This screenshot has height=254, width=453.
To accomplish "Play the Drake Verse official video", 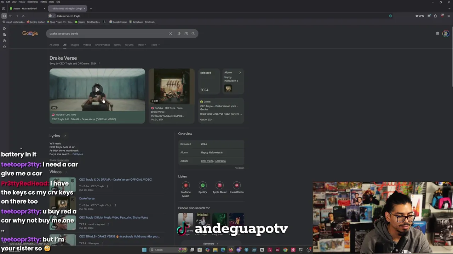I will click(97, 90).
